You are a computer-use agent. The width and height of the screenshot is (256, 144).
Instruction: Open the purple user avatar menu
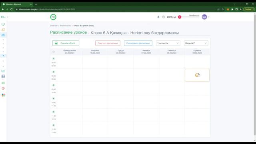[204, 17]
